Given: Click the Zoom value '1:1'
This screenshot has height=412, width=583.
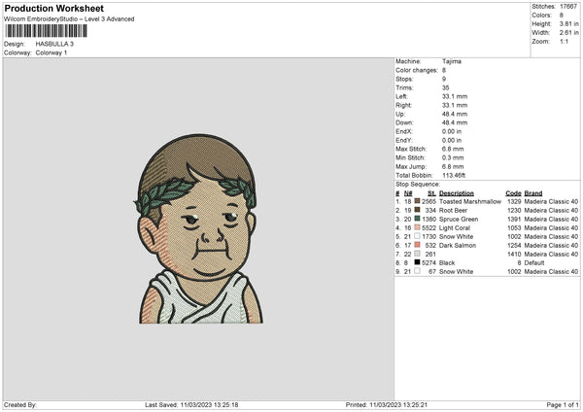Looking at the screenshot, I should pyautogui.click(x=564, y=41).
